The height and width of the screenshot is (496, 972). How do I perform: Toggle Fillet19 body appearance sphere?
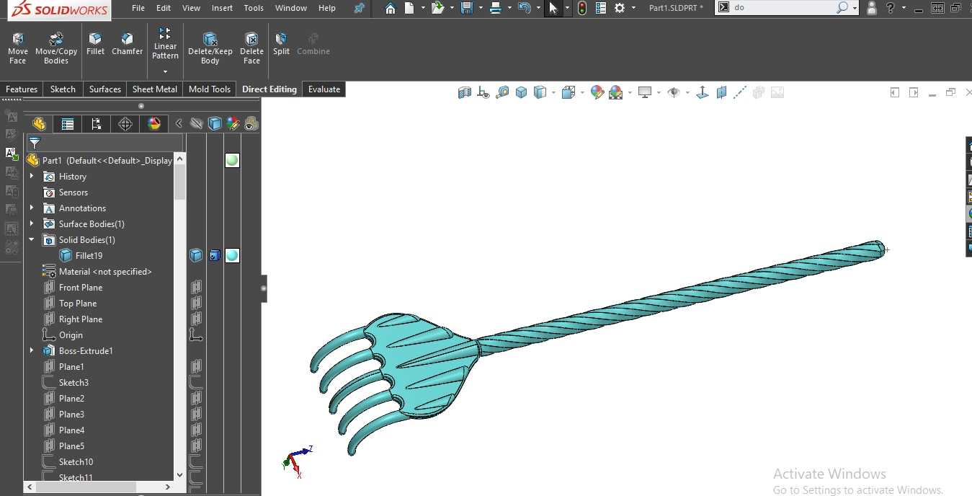tap(232, 255)
